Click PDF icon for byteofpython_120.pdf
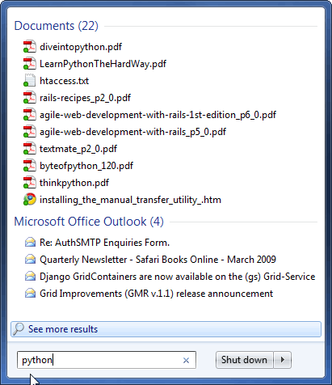The height and width of the screenshot is (385, 332). click(29, 166)
